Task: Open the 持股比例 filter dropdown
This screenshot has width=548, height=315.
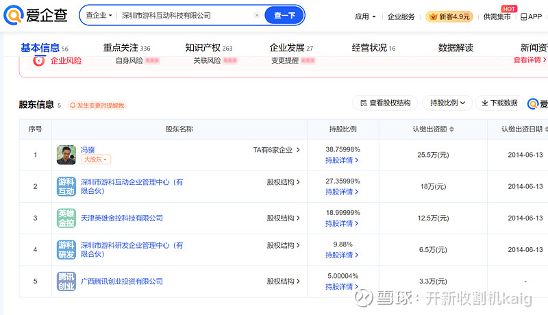Action: pos(447,103)
